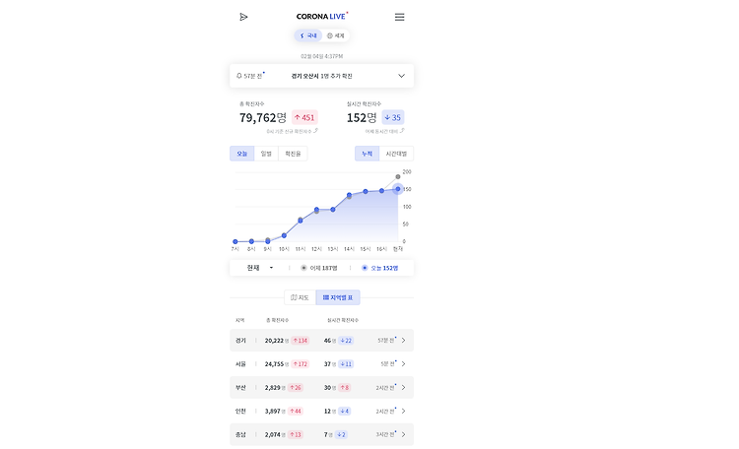Screen dimensions: 739x449
Task: Click the 24,755 total for 서울
Action: 274,363
